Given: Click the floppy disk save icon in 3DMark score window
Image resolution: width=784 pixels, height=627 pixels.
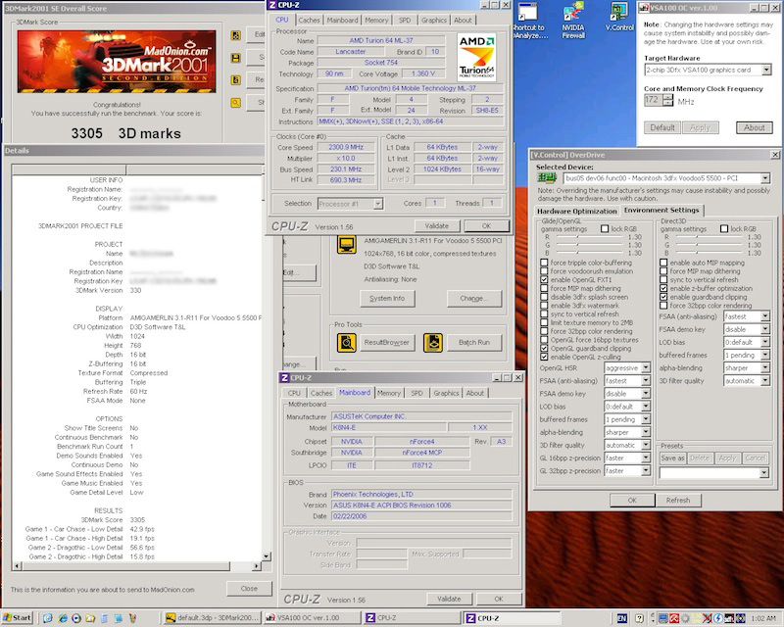Looking at the screenshot, I should pos(235,58).
